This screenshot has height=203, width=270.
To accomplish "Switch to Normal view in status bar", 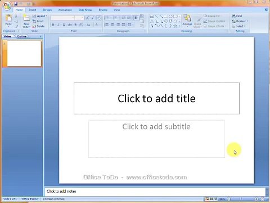I will pyautogui.click(x=207, y=199).
